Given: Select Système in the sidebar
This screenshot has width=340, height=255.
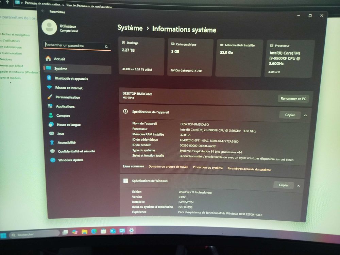Looking at the screenshot, I should [61, 69].
